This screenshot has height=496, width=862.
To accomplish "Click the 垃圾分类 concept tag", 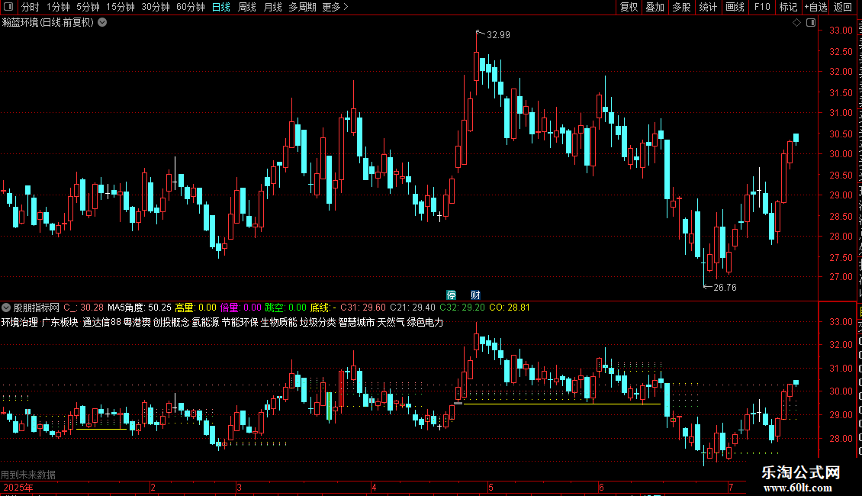I will click(318, 322).
